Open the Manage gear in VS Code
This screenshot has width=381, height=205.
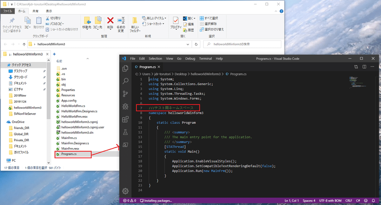(125, 191)
